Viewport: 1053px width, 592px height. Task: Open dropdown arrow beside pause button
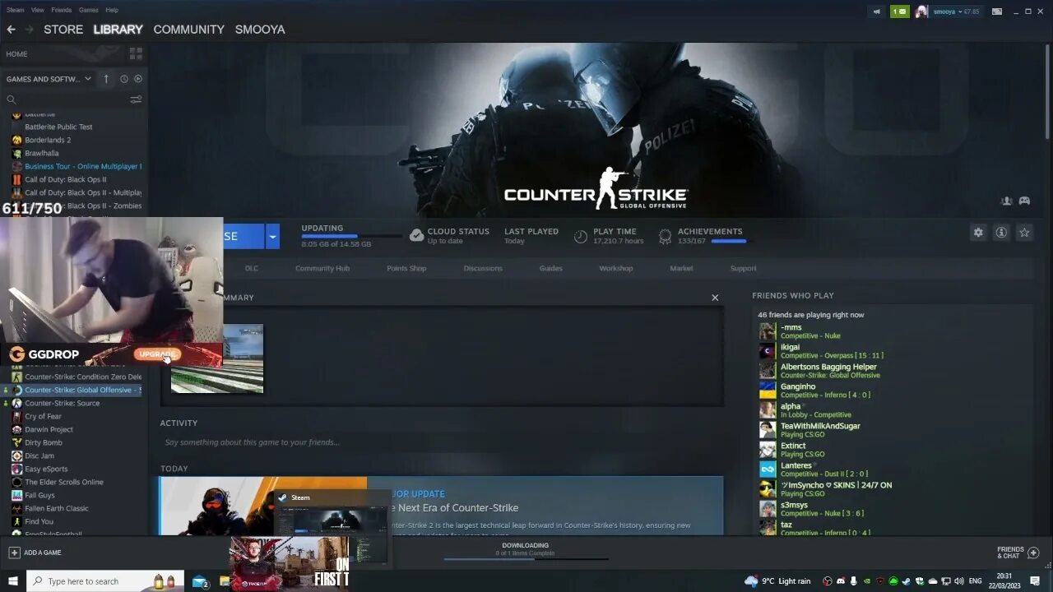click(x=272, y=236)
